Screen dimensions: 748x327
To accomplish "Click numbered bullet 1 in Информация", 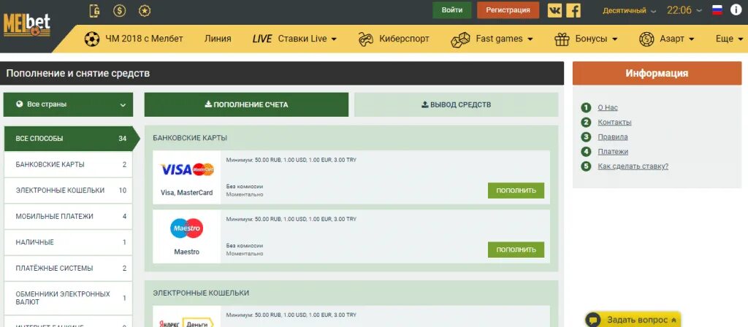I will (586, 108).
